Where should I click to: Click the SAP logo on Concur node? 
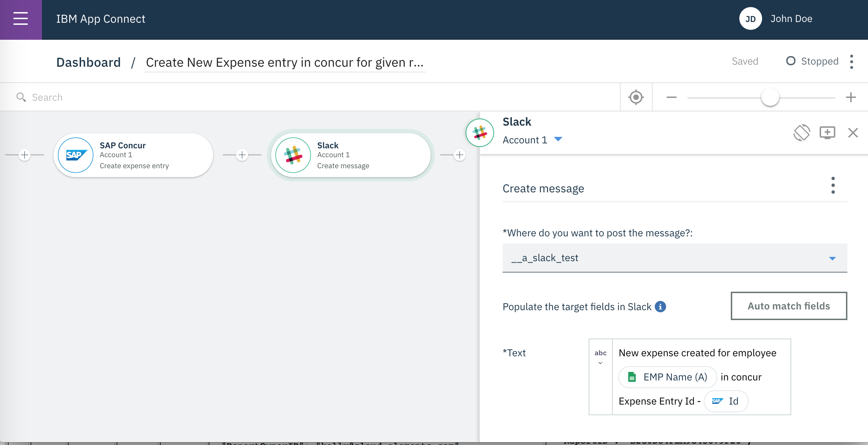pos(76,155)
